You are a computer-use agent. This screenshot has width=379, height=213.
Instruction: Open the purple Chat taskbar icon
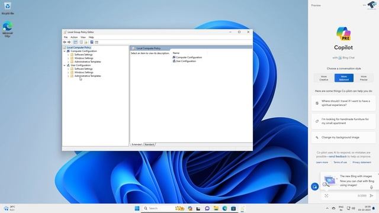(207, 208)
